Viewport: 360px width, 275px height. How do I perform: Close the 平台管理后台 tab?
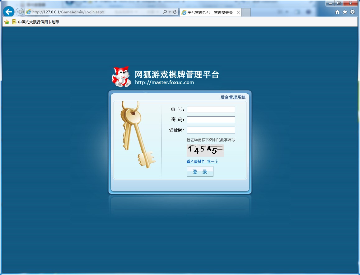(x=238, y=12)
